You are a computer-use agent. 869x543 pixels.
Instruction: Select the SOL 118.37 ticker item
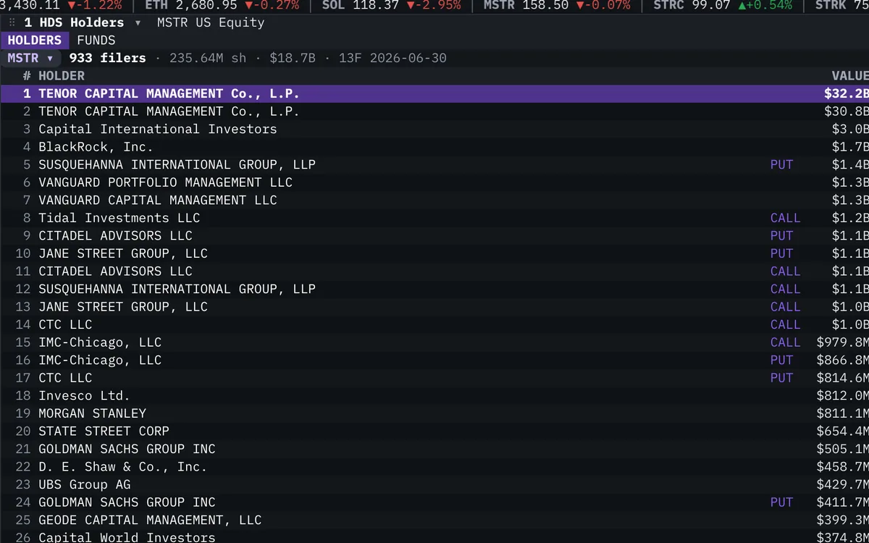391,6
